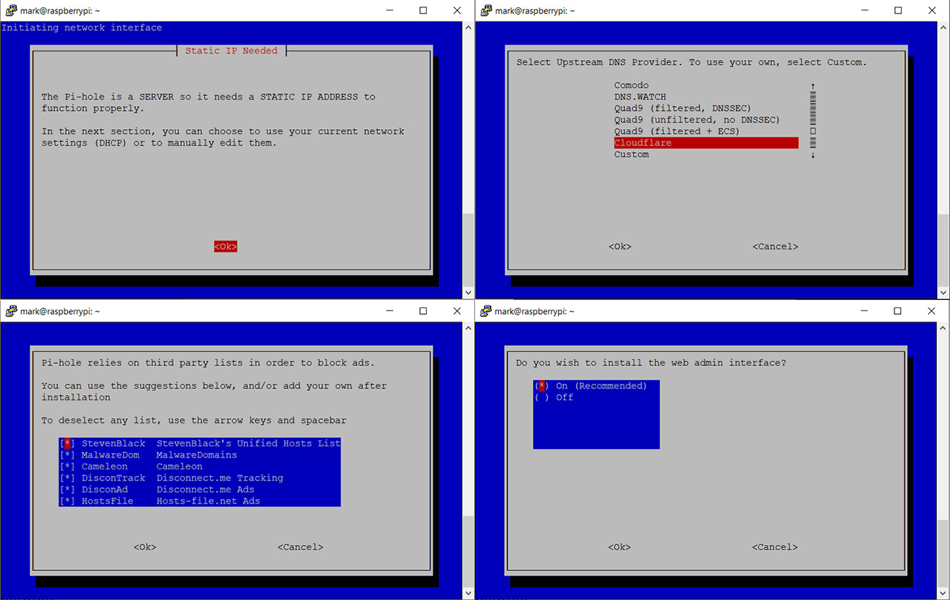Click Disconnect.me Ads description

coord(205,489)
